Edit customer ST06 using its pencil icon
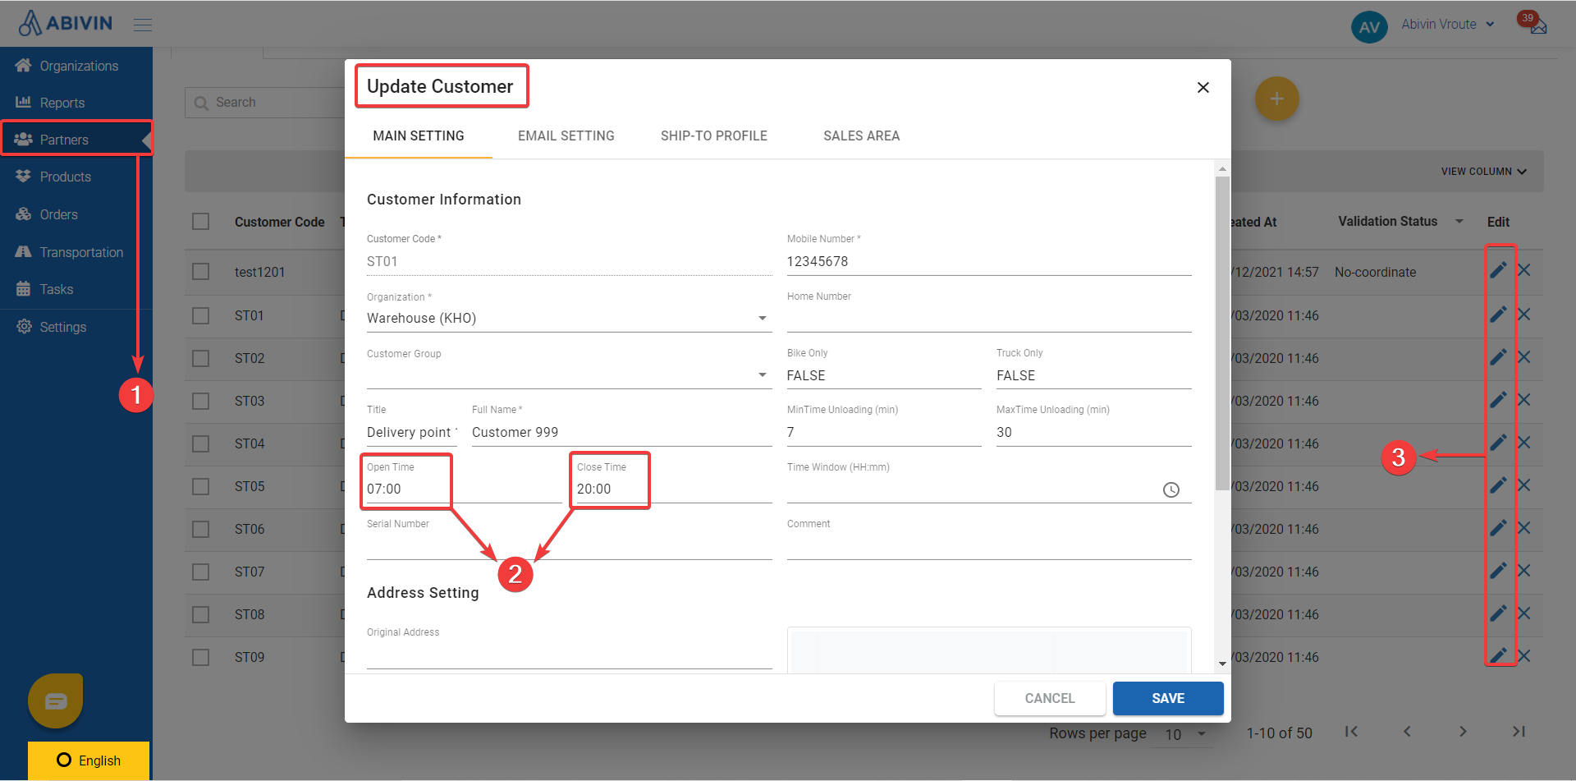Screen dimensions: 1576x781 [1498, 528]
